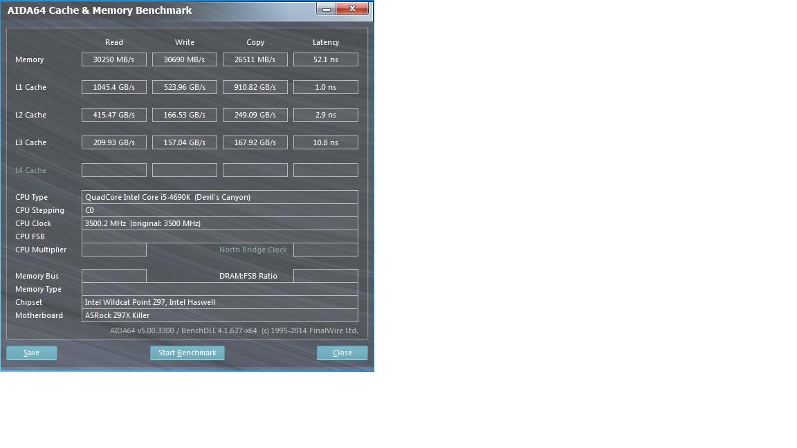Click Motherboard value ASRock Z97X Killer
The width and height of the screenshot is (797, 448).
(x=219, y=315)
